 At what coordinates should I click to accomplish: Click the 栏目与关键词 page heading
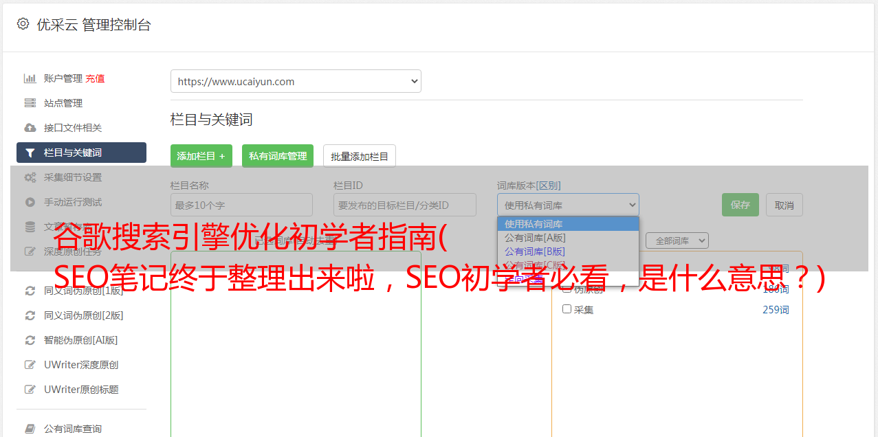(212, 120)
